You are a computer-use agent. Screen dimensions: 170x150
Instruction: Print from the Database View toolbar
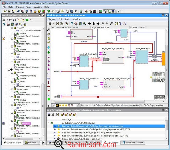(x=4, y=20)
